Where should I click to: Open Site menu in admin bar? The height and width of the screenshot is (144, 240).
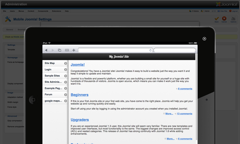pos(4,11)
